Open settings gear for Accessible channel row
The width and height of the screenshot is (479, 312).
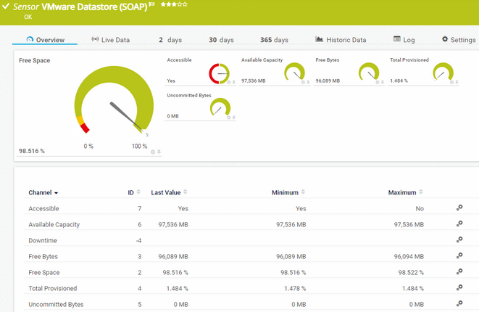459,208
